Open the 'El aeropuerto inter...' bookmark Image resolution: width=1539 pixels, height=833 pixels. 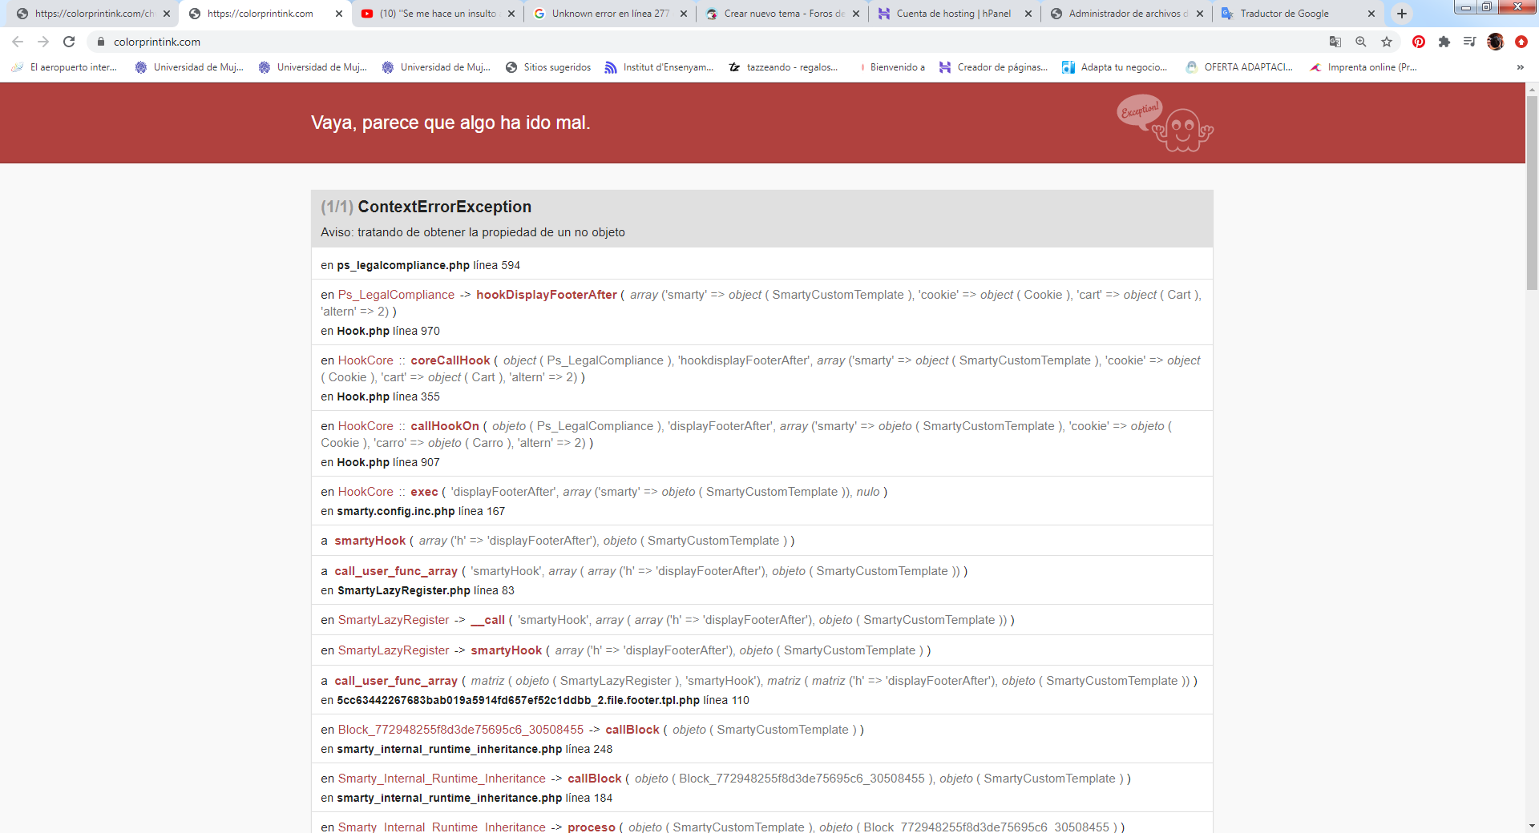tap(64, 67)
